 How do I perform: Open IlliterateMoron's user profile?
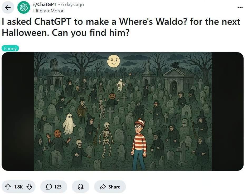[49, 11]
